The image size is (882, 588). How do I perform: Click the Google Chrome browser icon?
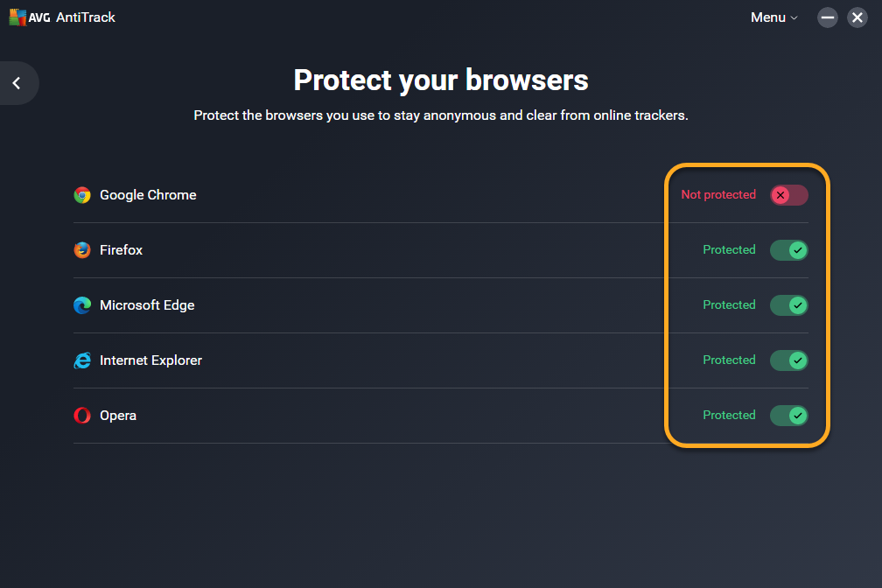(x=82, y=195)
